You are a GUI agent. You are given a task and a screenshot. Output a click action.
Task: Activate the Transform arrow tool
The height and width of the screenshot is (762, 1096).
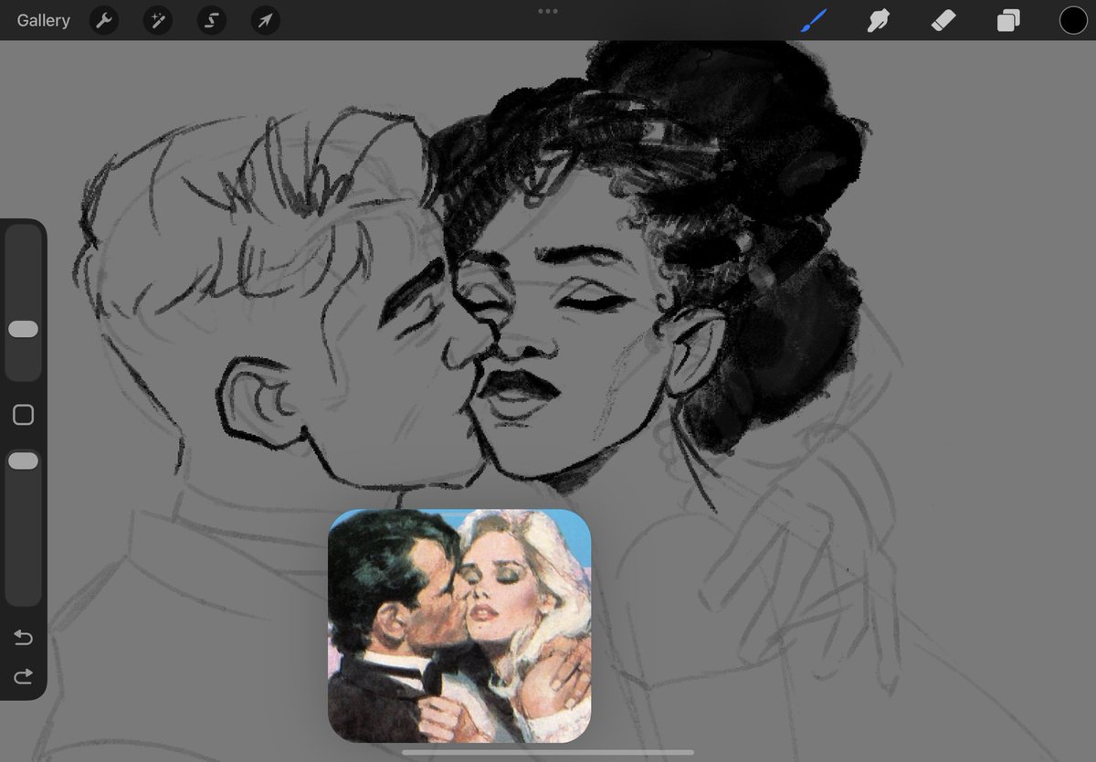click(x=265, y=20)
